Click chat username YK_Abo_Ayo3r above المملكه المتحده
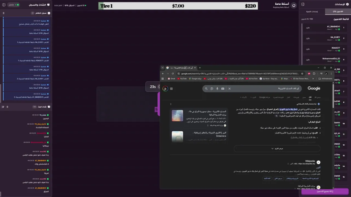The image size is (351, 197). (40, 124)
